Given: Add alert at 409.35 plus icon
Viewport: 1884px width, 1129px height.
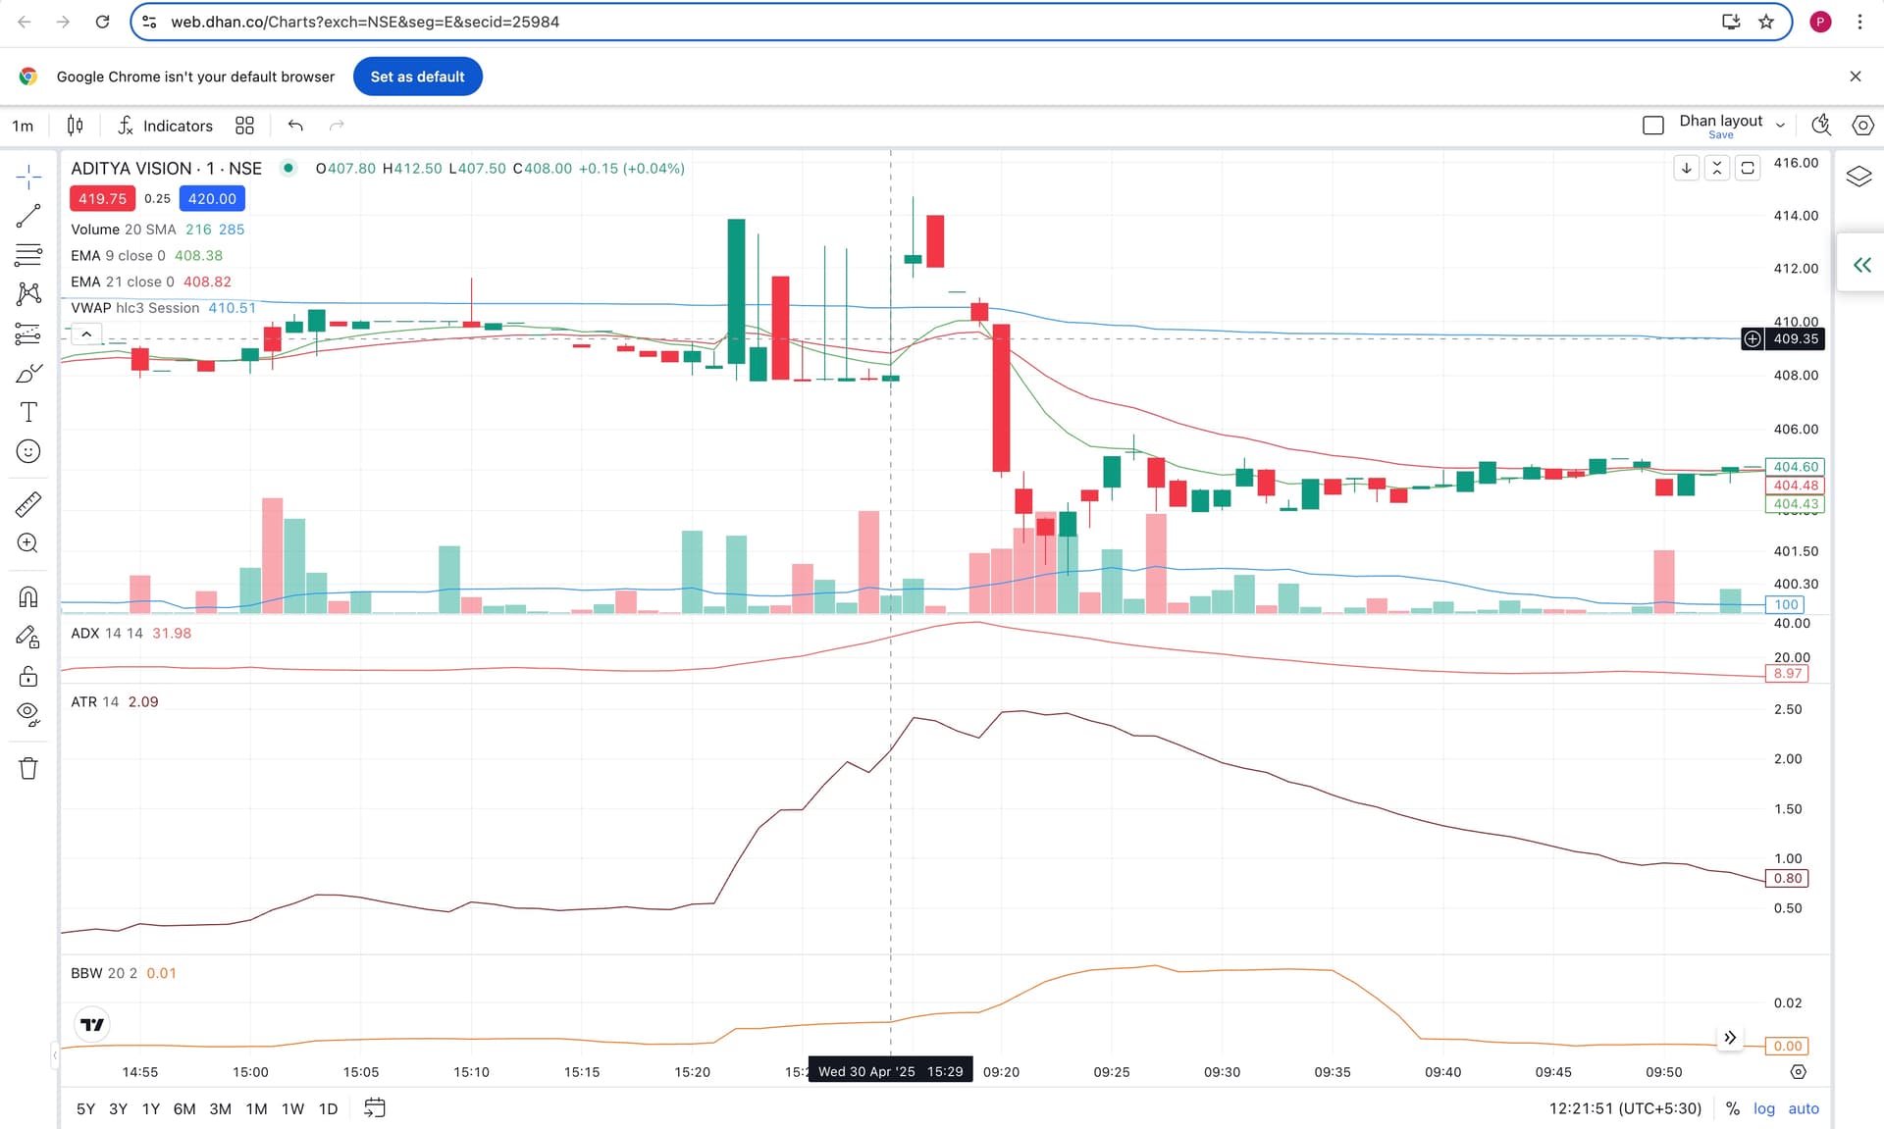Looking at the screenshot, I should pyautogui.click(x=1753, y=338).
